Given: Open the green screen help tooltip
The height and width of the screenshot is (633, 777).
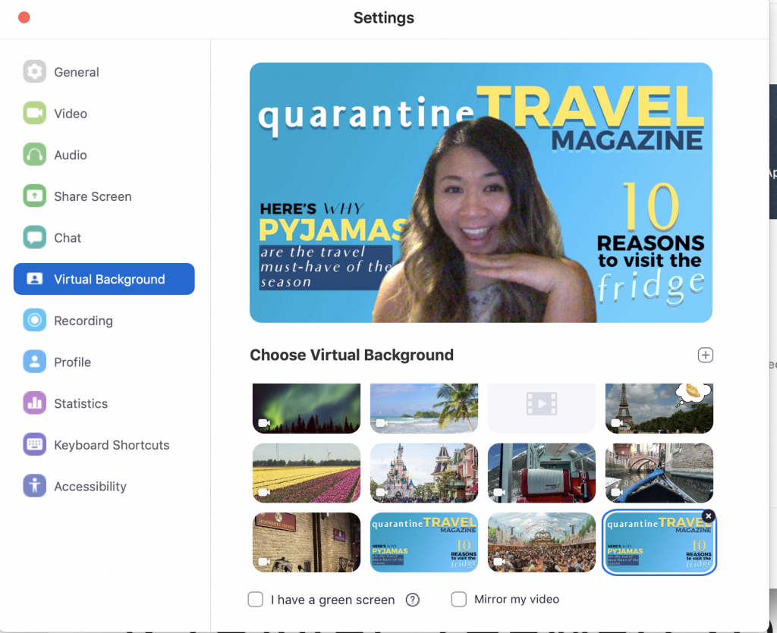Looking at the screenshot, I should (x=412, y=599).
